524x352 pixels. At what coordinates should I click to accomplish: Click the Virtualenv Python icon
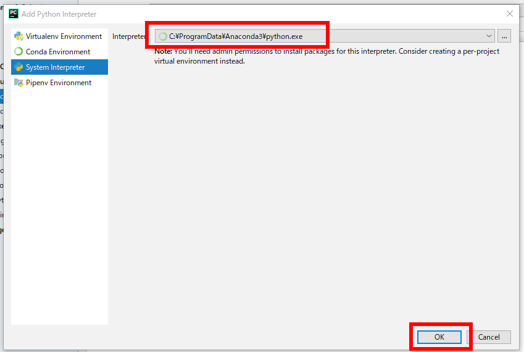pos(19,36)
